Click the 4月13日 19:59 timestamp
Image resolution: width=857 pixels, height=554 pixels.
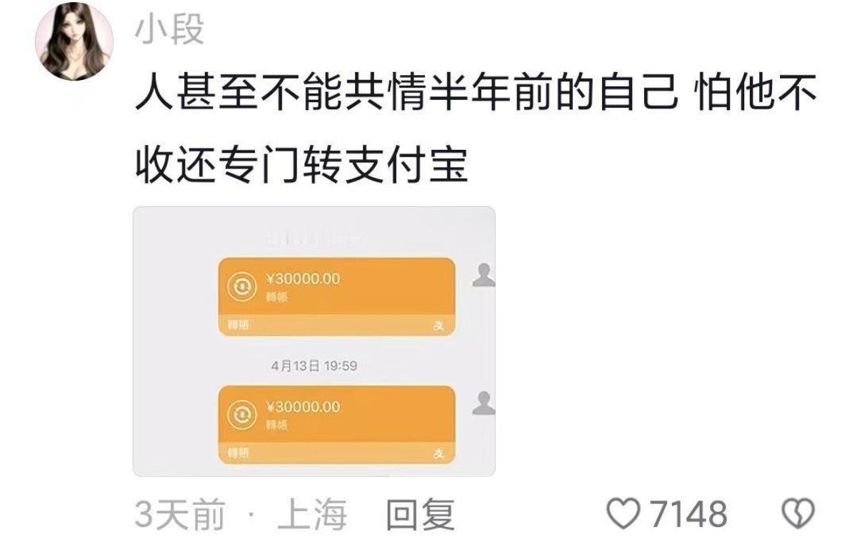pyautogui.click(x=314, y=366)
